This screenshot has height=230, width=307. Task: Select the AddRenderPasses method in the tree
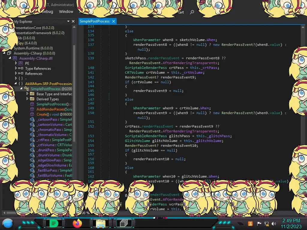pyautogui.click(x=54, y=109)
